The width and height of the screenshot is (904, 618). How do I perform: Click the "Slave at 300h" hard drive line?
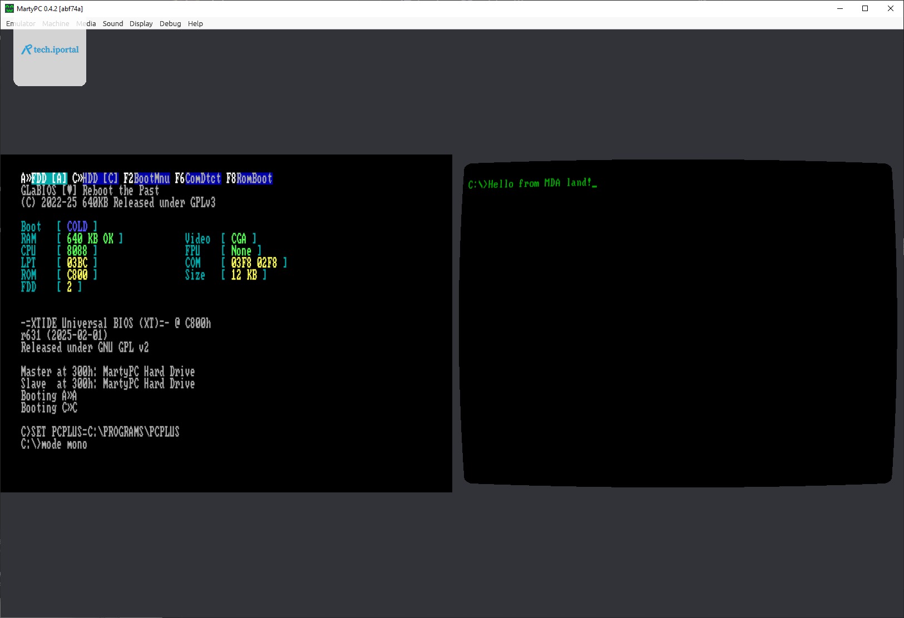(108, 384)
